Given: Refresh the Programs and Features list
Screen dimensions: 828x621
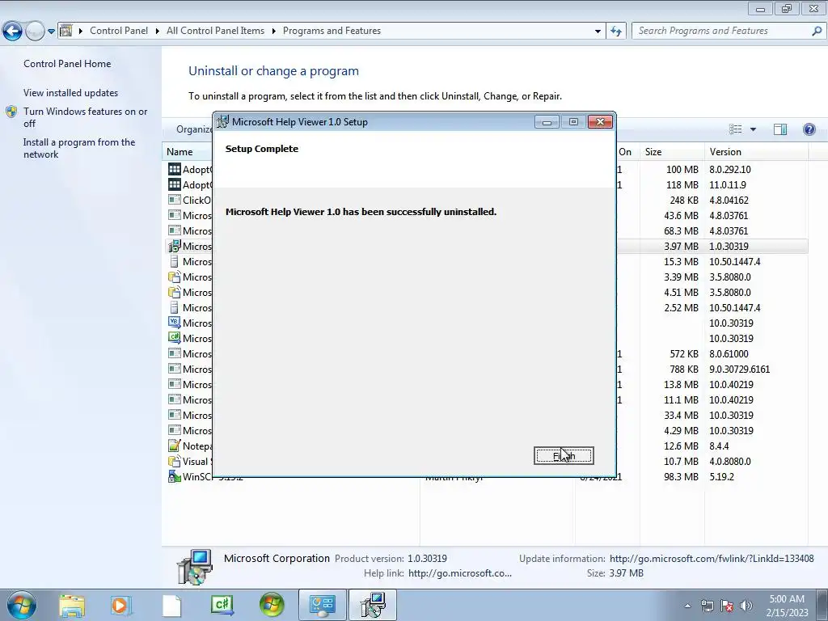Looking at the screenshot, I should click(x=615, y=32).
